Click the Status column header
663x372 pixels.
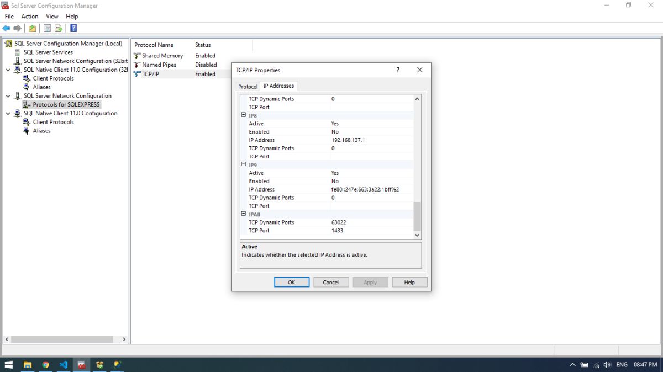(x=222, y=45)
